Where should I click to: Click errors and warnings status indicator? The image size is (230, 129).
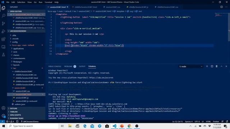coord(10,121)
